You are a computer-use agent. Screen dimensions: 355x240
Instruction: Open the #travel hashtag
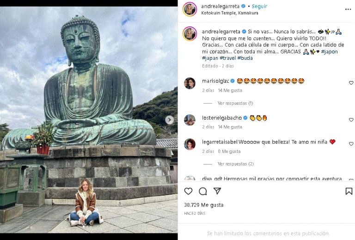click(229, 58)
